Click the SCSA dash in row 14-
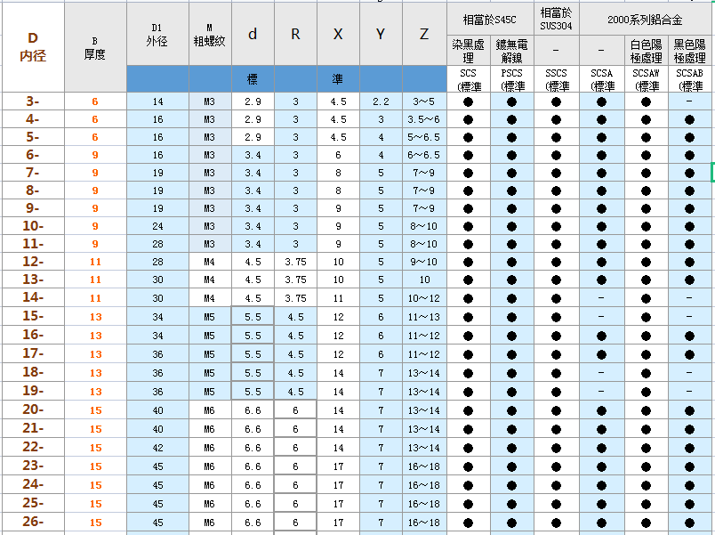The height and width of the screenshot is (535, 715). point(601,298)
